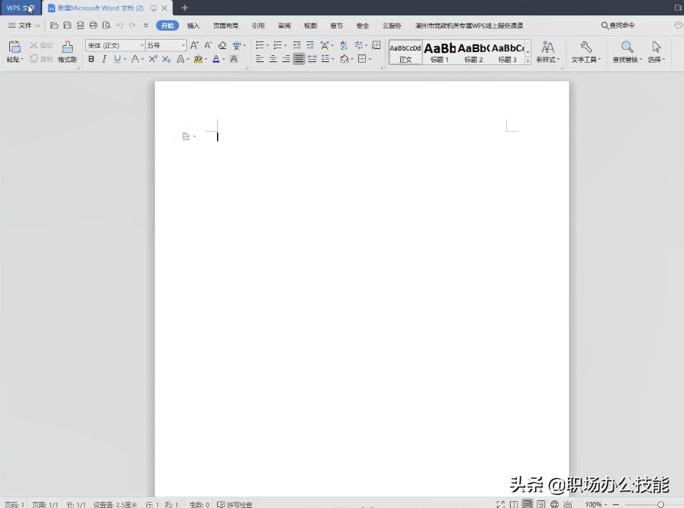The height and width of the screenshot is (508, 684).
Task: Open the font name dropdown
Action: [143, 45]
